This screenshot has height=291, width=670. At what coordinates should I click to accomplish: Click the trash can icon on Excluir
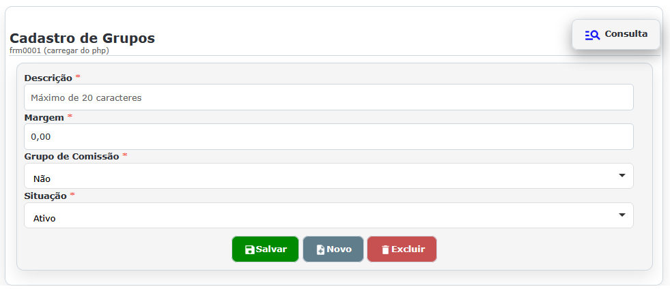[385, 249]
